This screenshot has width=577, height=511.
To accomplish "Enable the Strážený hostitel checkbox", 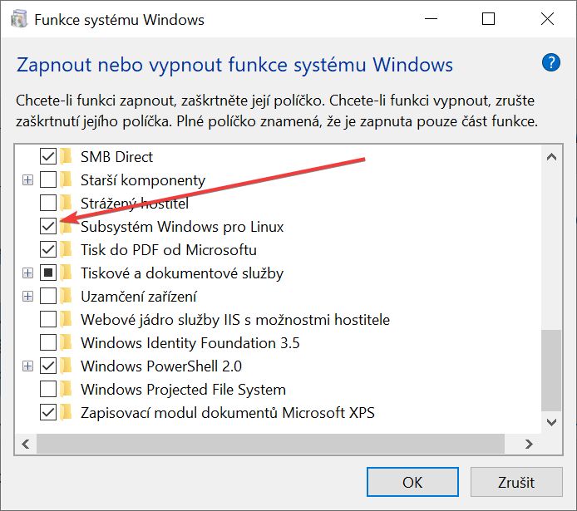I will click(x=48, y=203).
